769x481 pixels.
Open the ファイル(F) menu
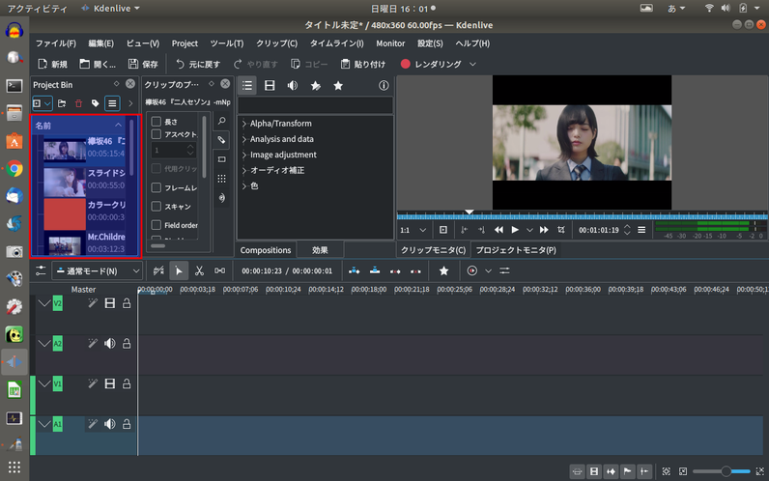tap(55, 43)
